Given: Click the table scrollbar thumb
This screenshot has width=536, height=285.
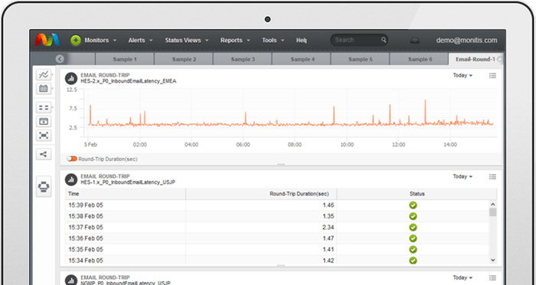Looking at the screenshot, I should coord(492,212).
